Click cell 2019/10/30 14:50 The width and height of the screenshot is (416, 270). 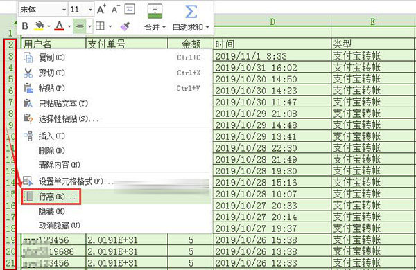click(x=272, y=79)
